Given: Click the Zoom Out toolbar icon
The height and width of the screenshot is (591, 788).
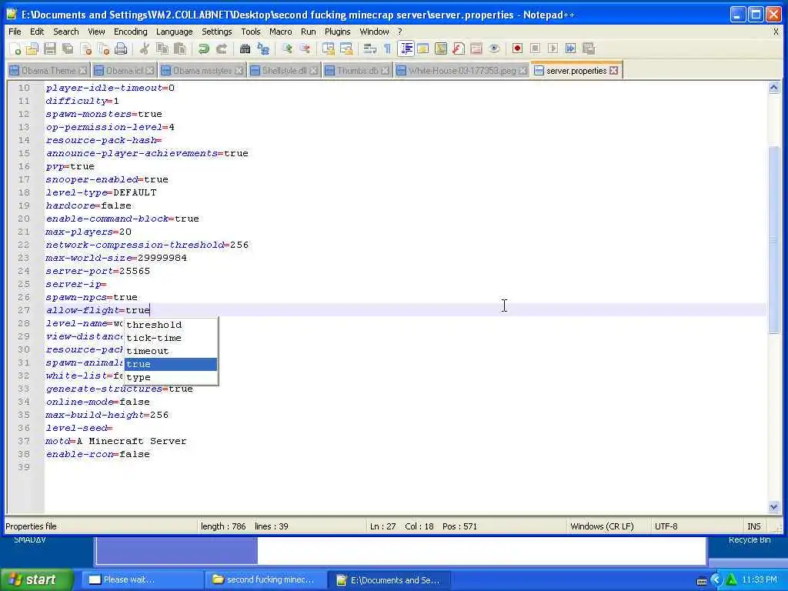Looking at the screenshot, I should click(305, 48).
